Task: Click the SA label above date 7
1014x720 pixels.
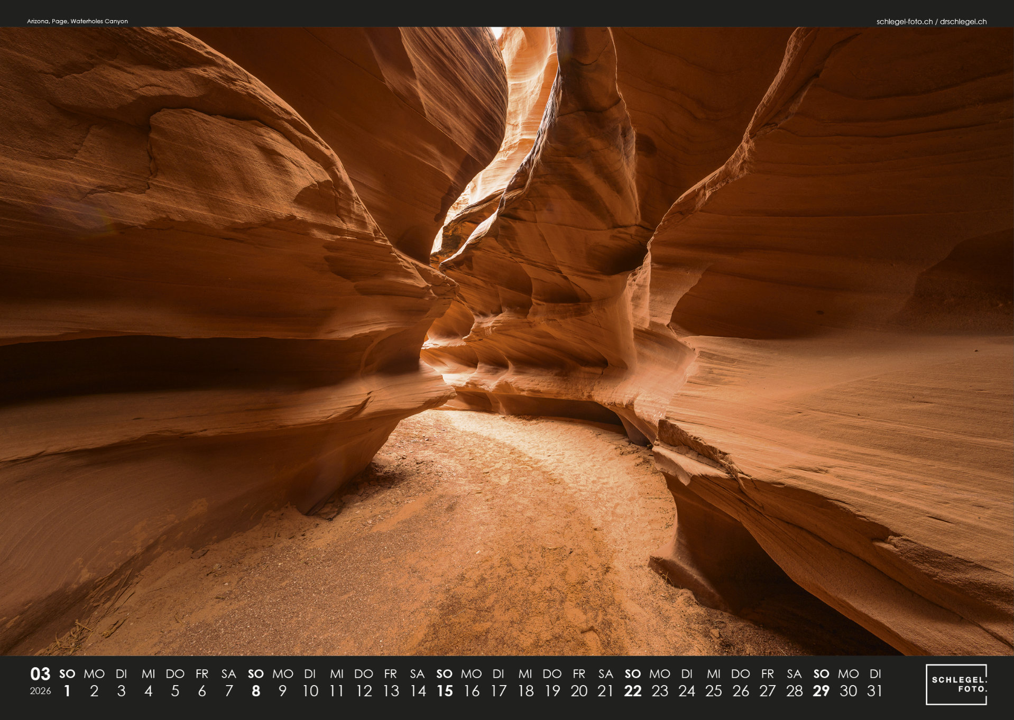Action: [x=228, y=674]
